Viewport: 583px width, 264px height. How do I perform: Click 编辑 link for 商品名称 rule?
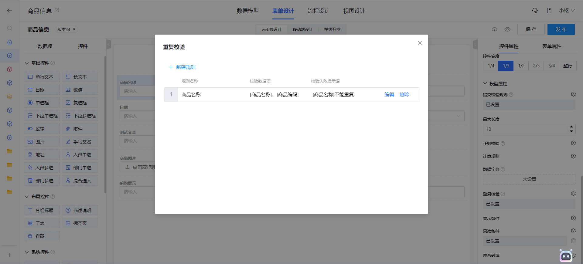click(x=389, y=95)
